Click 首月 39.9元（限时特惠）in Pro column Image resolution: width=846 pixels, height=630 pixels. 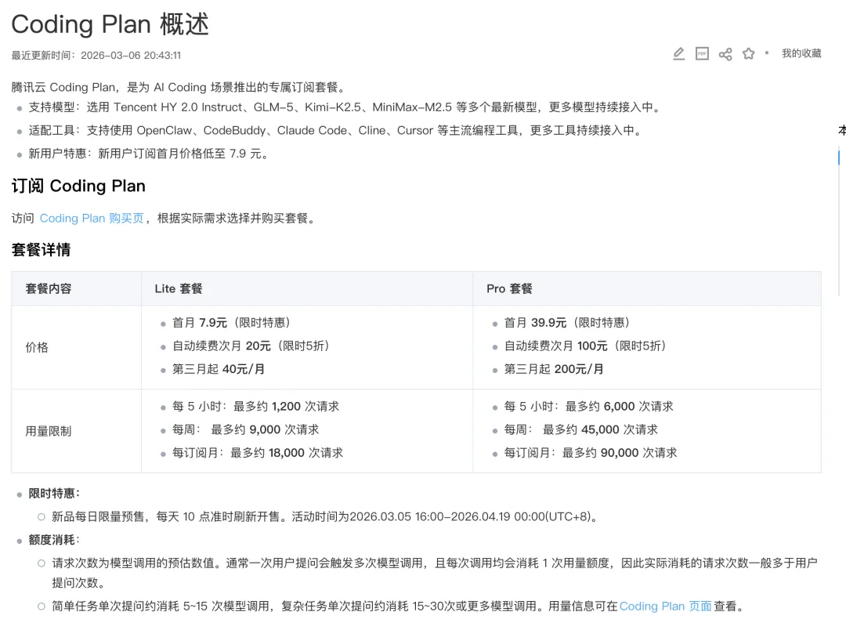[567, 323]
